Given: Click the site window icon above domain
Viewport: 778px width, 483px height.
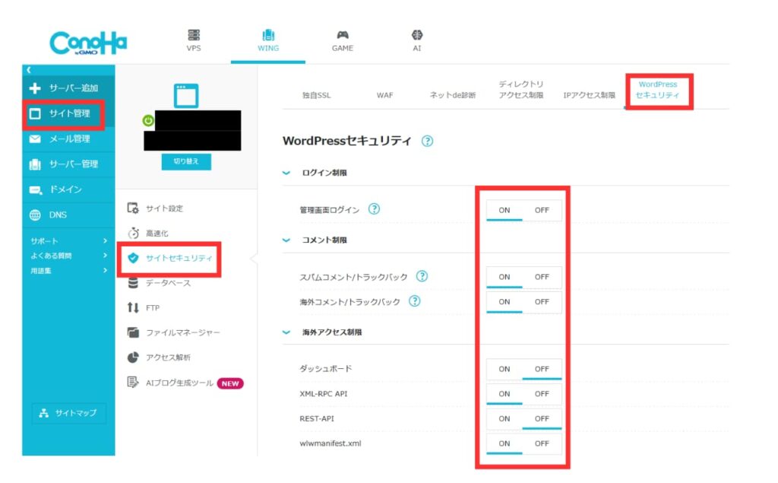Looking at the screenshot, I should (x=186, y=95).
